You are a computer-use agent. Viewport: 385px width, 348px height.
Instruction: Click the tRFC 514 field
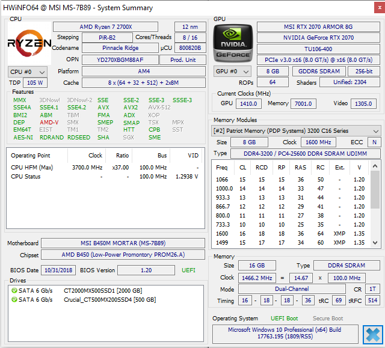click(372, 300)
